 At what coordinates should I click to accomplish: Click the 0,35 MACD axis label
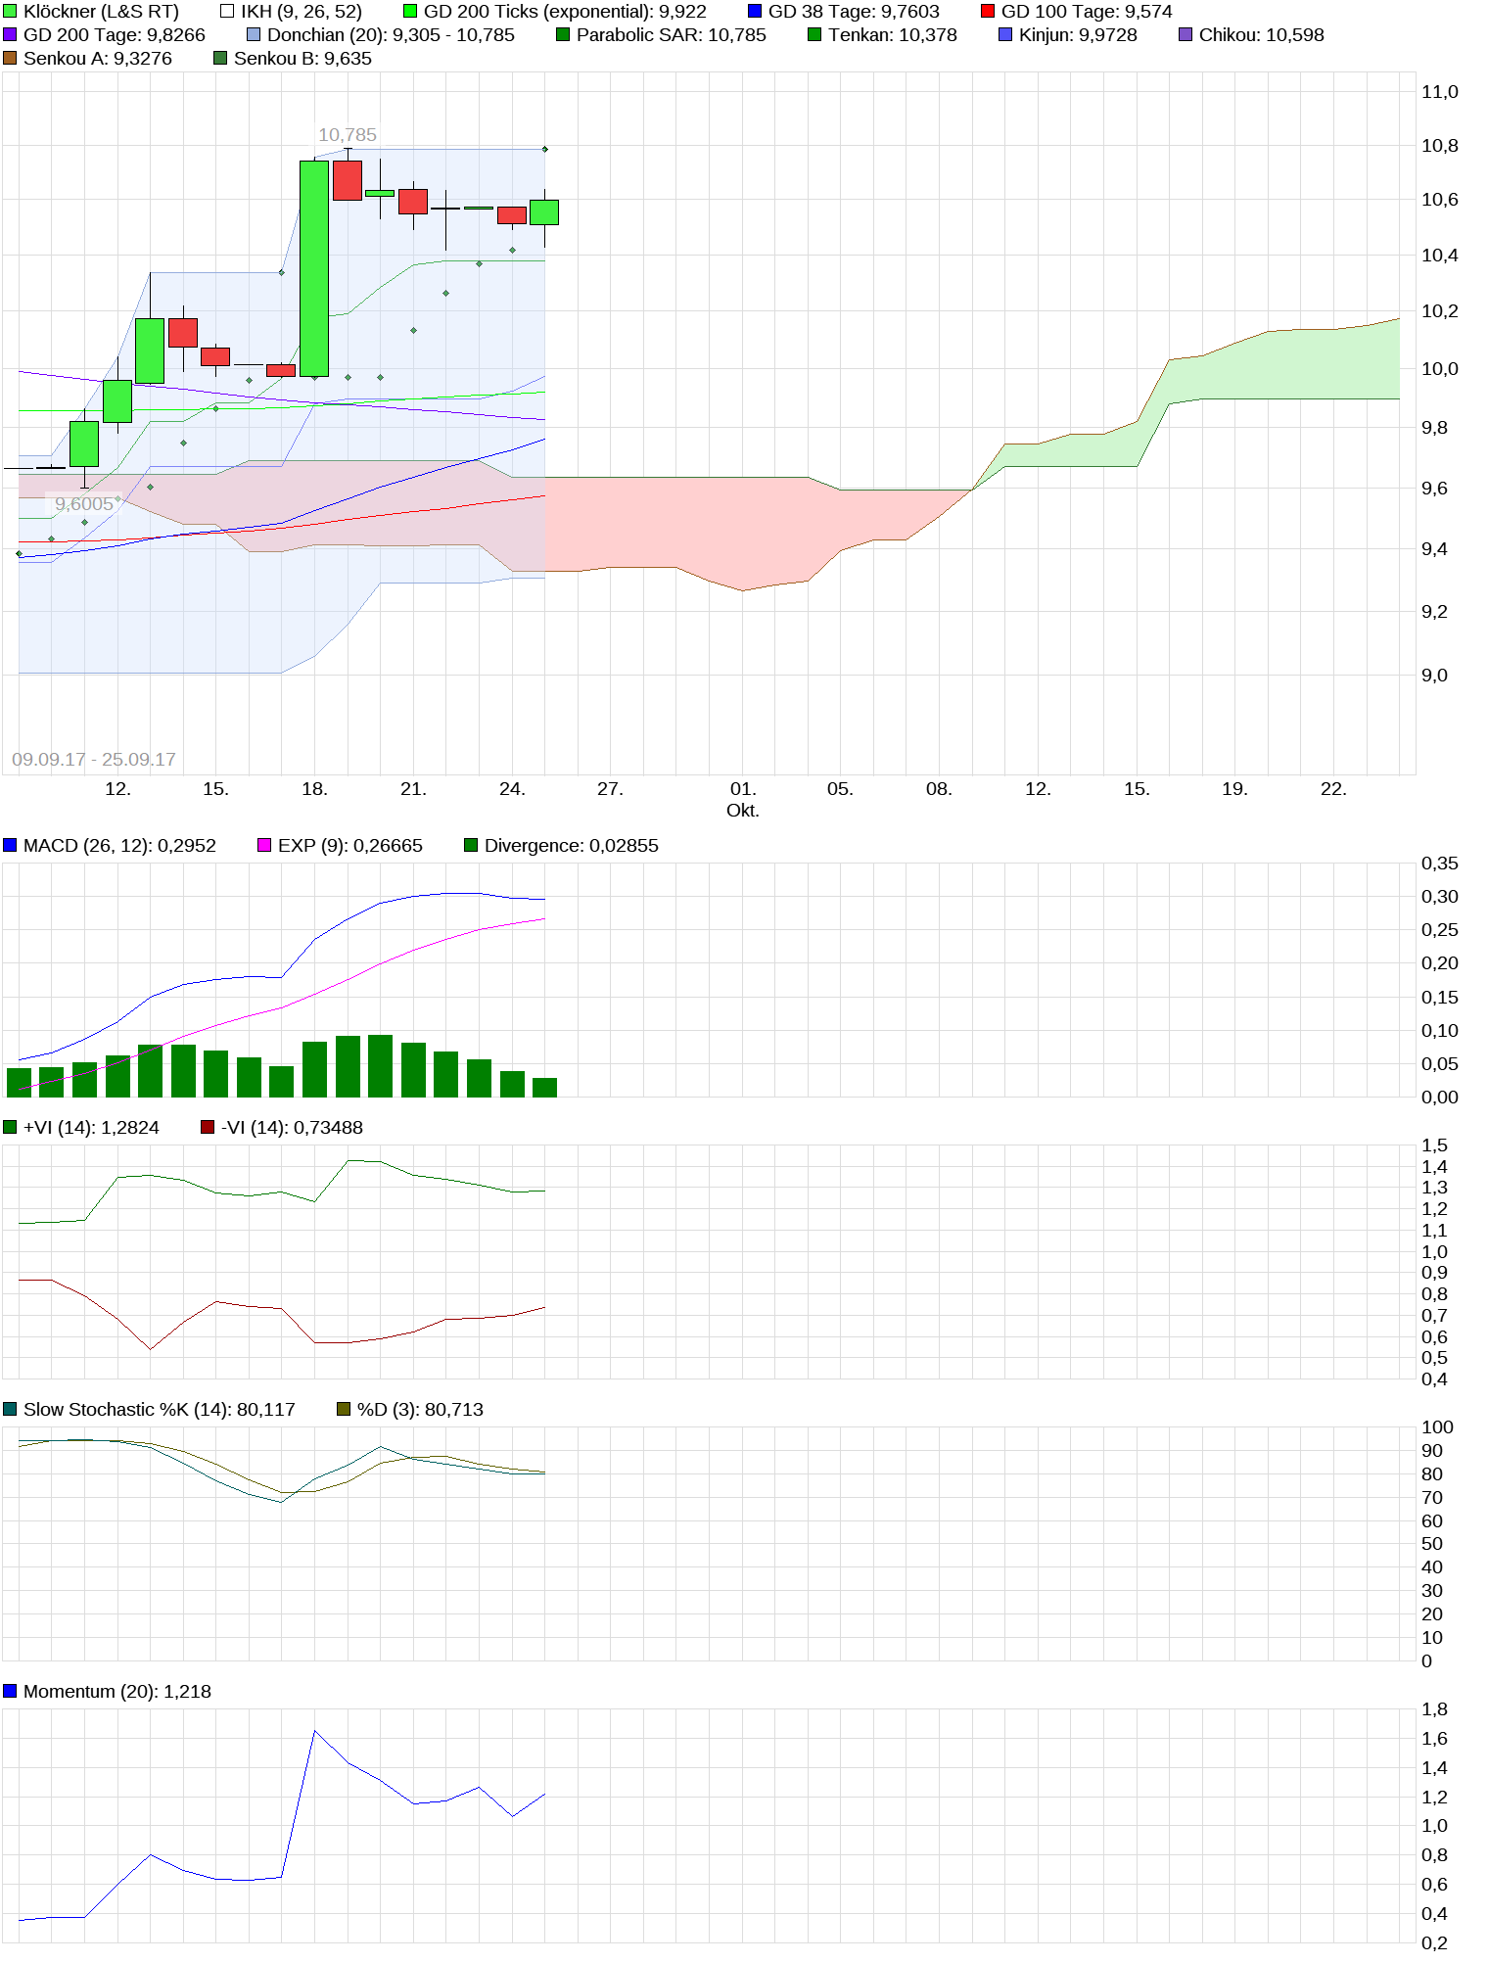(x=1440, y=864)
